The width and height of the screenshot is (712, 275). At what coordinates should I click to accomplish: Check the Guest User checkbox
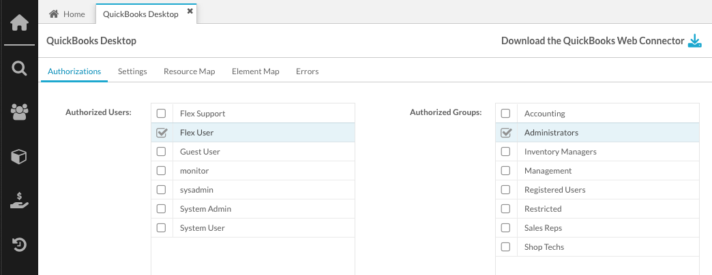click(x=161, y=151)
